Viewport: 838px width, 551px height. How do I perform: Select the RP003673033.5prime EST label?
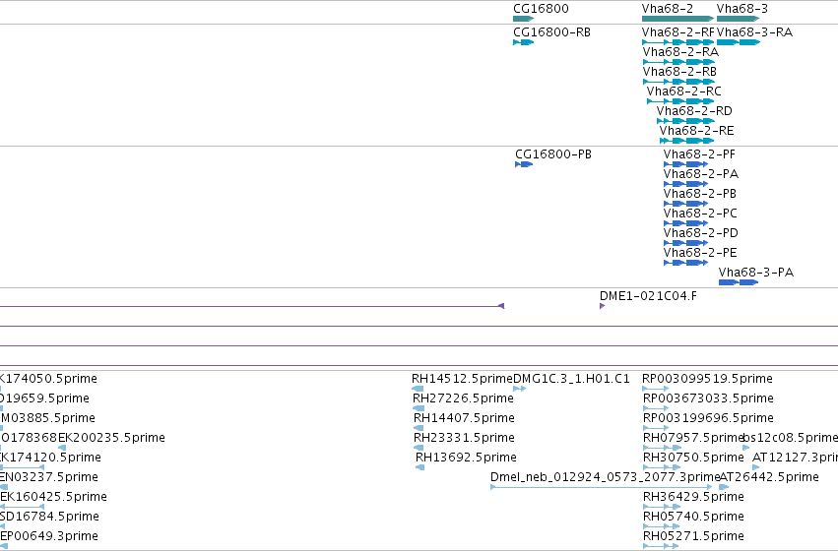point(708,398)
